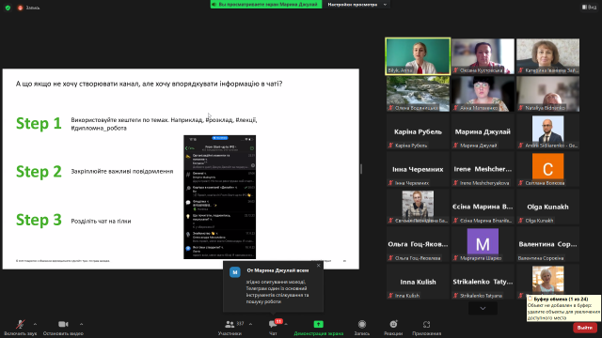Select Olga Kunakh participant tile

pos(547,207)
